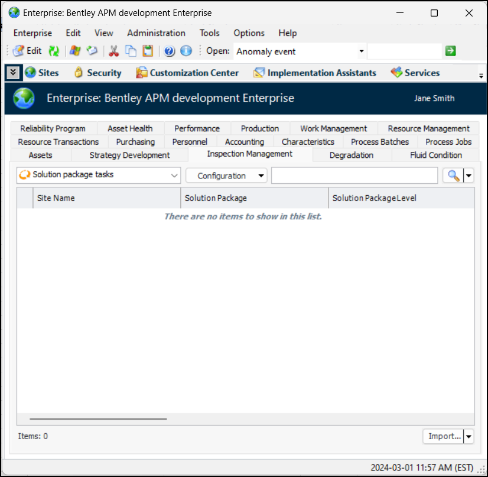Open the Options menu
Screen dimensions: 488x477
click(249, 33)
